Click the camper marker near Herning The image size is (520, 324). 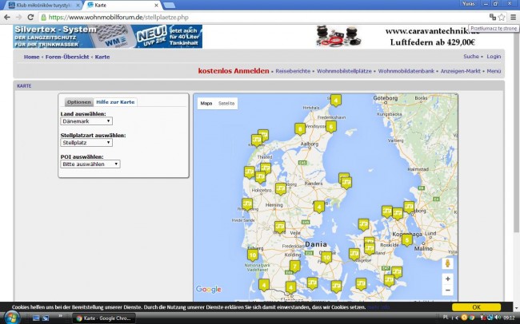pyautogui.click(x=281, y=189)
